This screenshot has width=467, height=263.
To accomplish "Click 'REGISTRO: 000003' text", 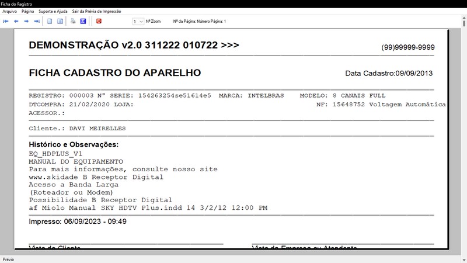I will 61,96.
